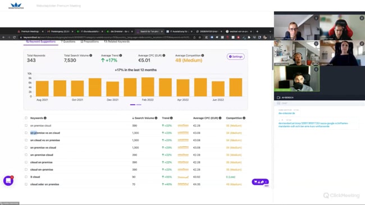Screen dimensions: 365x205
Task: Click the browser address bar URL
Action: tap(106, 37)
